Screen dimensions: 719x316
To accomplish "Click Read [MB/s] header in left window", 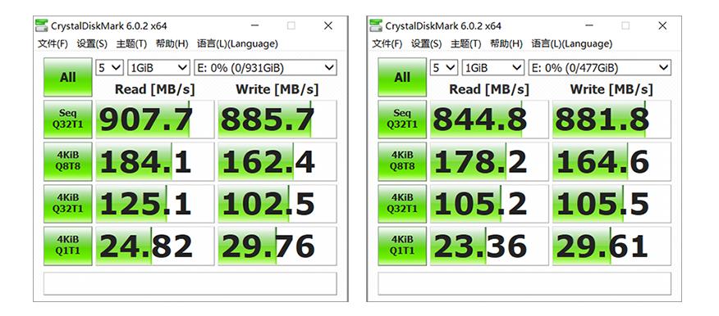I will [154, 89].
